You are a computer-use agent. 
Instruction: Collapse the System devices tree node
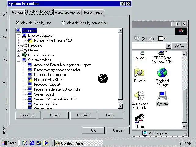tap(18, 60)
